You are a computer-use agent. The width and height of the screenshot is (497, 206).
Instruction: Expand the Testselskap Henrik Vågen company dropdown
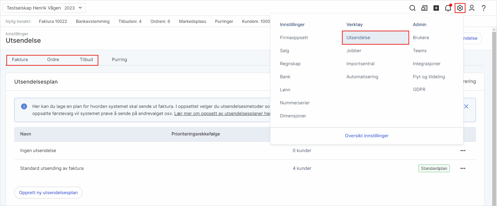[44, 8]
